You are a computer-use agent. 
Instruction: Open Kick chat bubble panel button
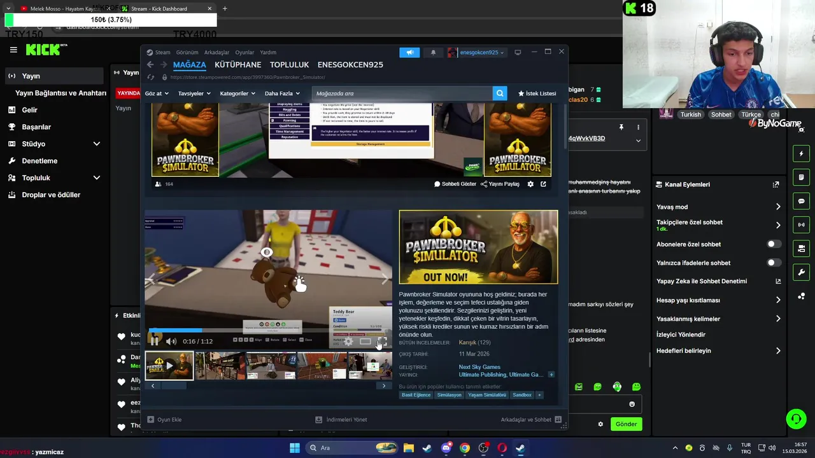(801, 201)
